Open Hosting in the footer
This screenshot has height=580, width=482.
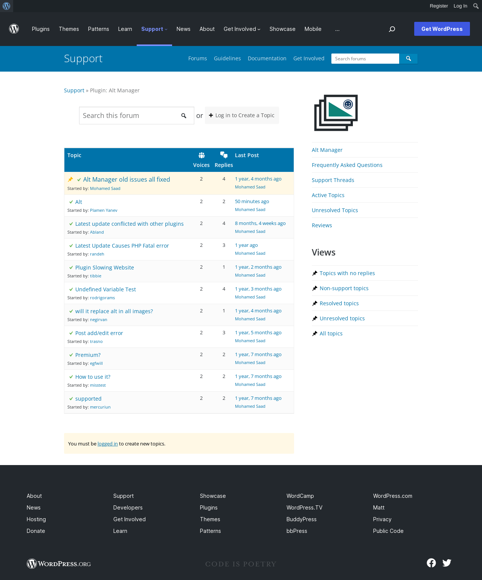pyautogui.click(x=36, y=519)
